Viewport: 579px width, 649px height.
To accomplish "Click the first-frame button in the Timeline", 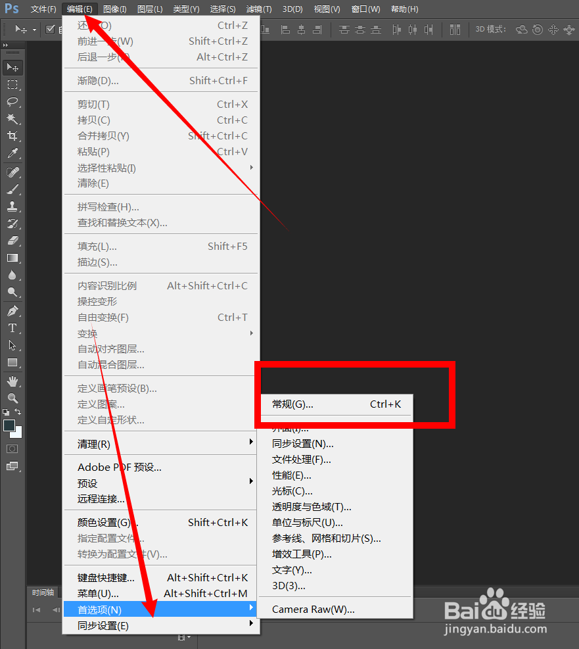I will 36,610.
